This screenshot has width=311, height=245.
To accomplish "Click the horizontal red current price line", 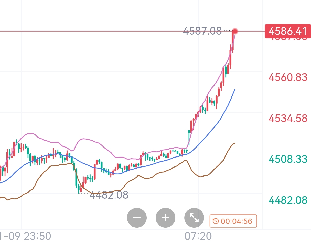I will pyautogui.click(x=102, y=31).
